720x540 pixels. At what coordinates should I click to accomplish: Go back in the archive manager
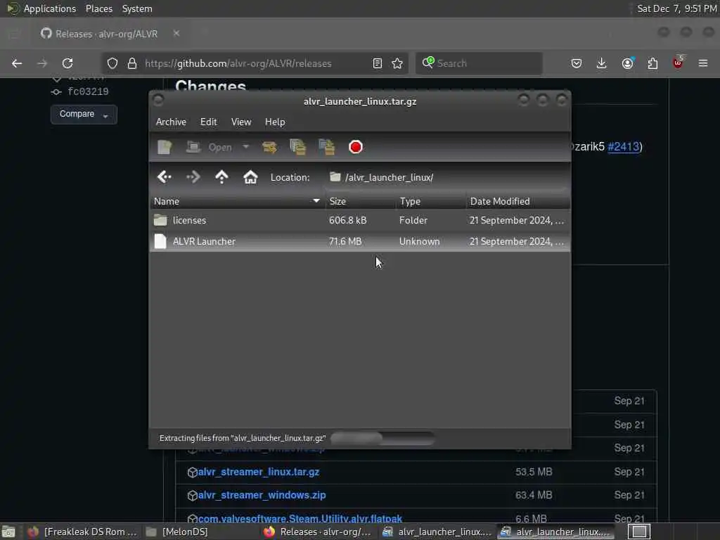point(165,176)
